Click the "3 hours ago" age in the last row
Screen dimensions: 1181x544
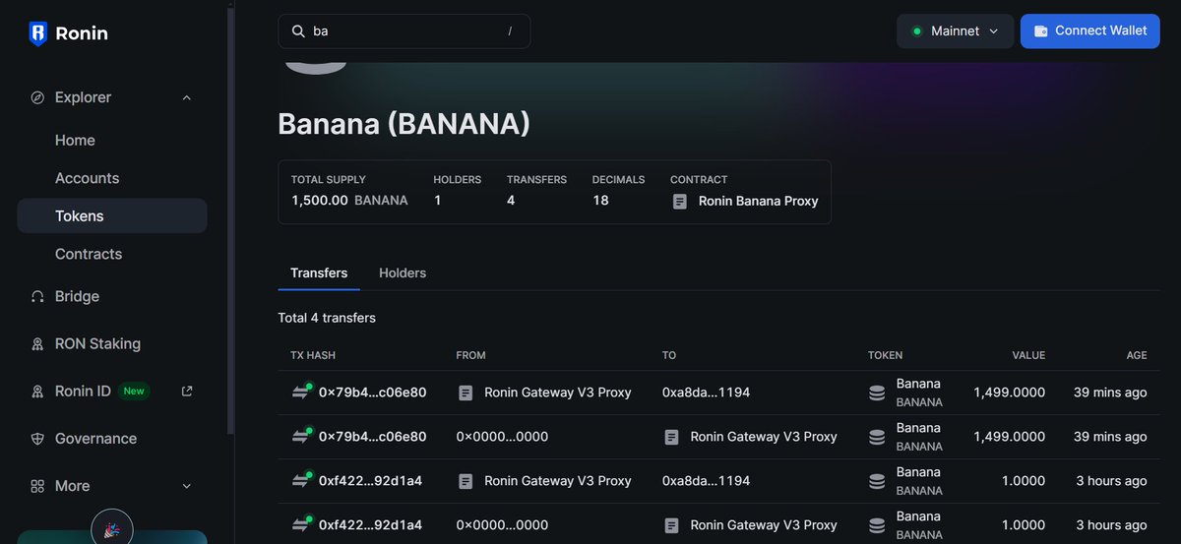[x=1111, y=525]
